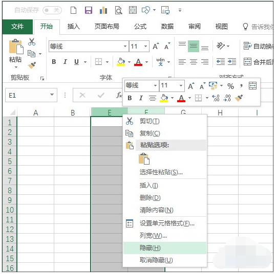The image size is (277, 274).
Task: Open ribbon Borders dropdown arrow
Action: (x=107, y=62)
